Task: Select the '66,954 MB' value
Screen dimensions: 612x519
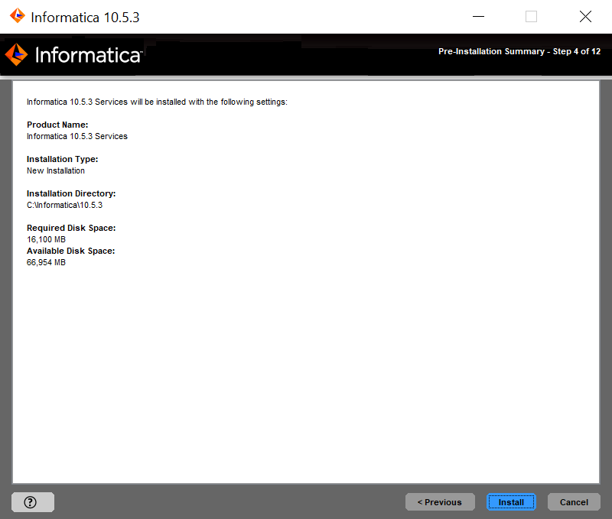Action: click(46, 262)
